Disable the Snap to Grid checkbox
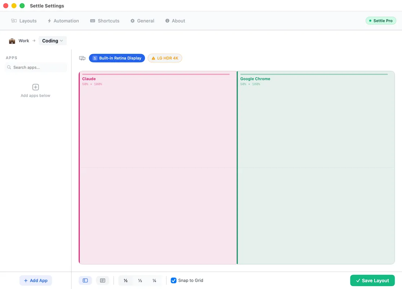 pos(173,280)
